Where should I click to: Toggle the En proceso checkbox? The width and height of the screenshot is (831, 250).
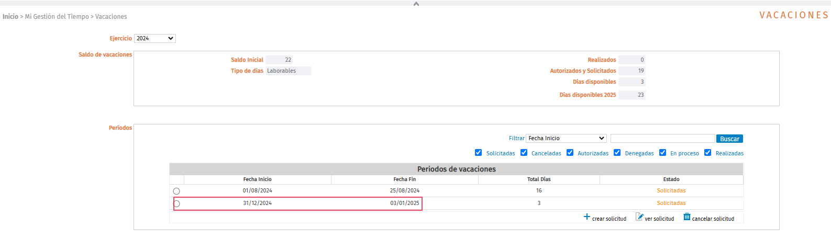(x=662, y=153)
